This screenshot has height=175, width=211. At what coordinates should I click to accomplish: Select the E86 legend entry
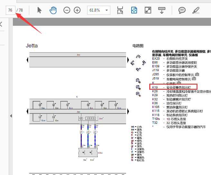click(x=175, y=63)
